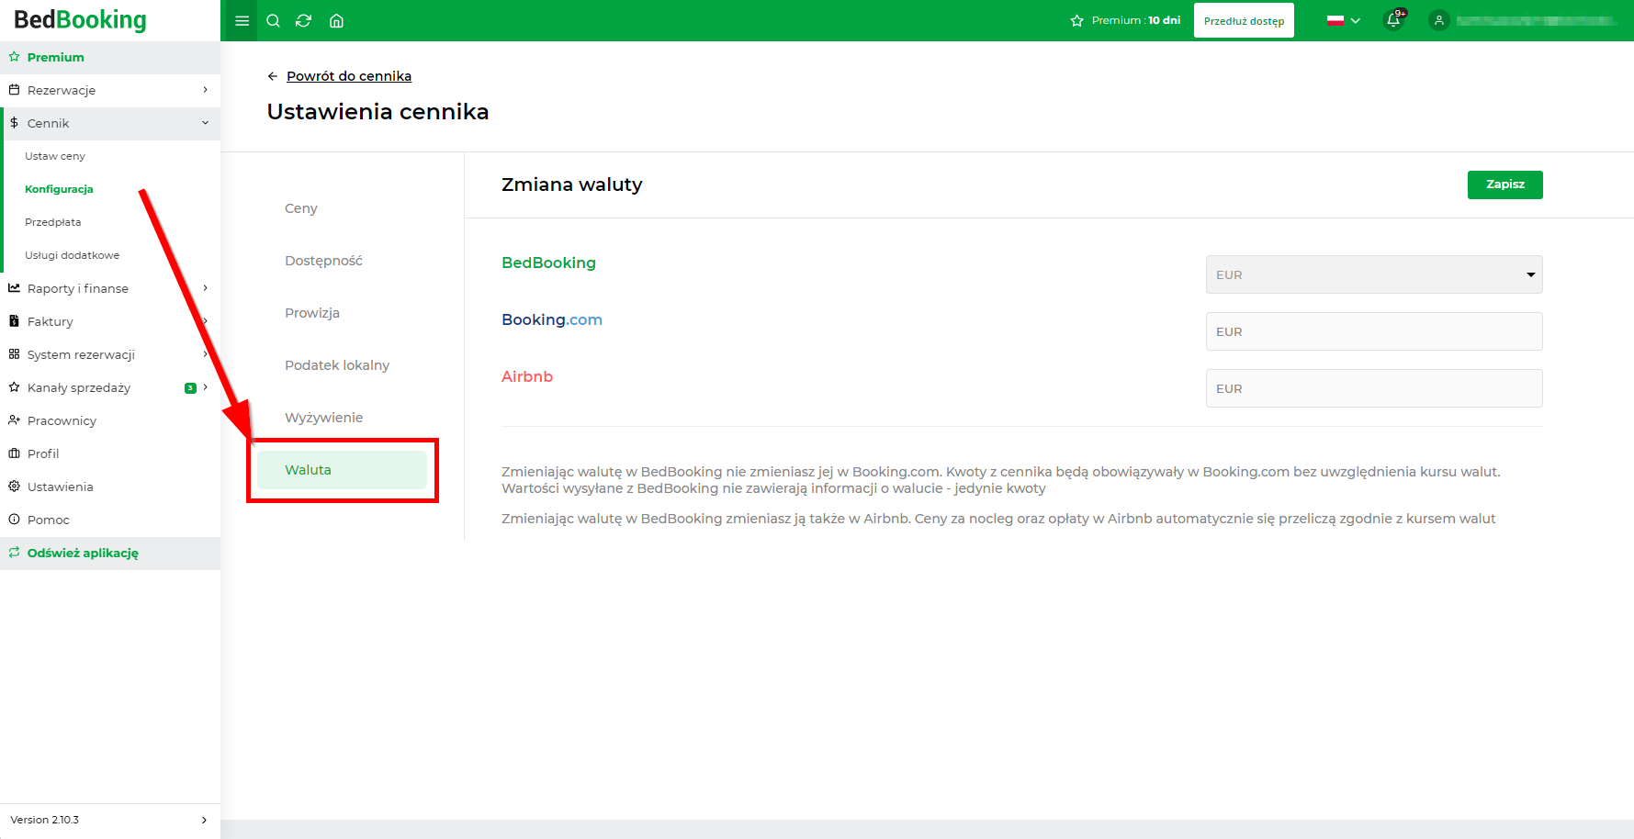Viewport: 1634px width, 839px height.
Task: Click the BedBooking logo
Action: [x=80, y=19]
